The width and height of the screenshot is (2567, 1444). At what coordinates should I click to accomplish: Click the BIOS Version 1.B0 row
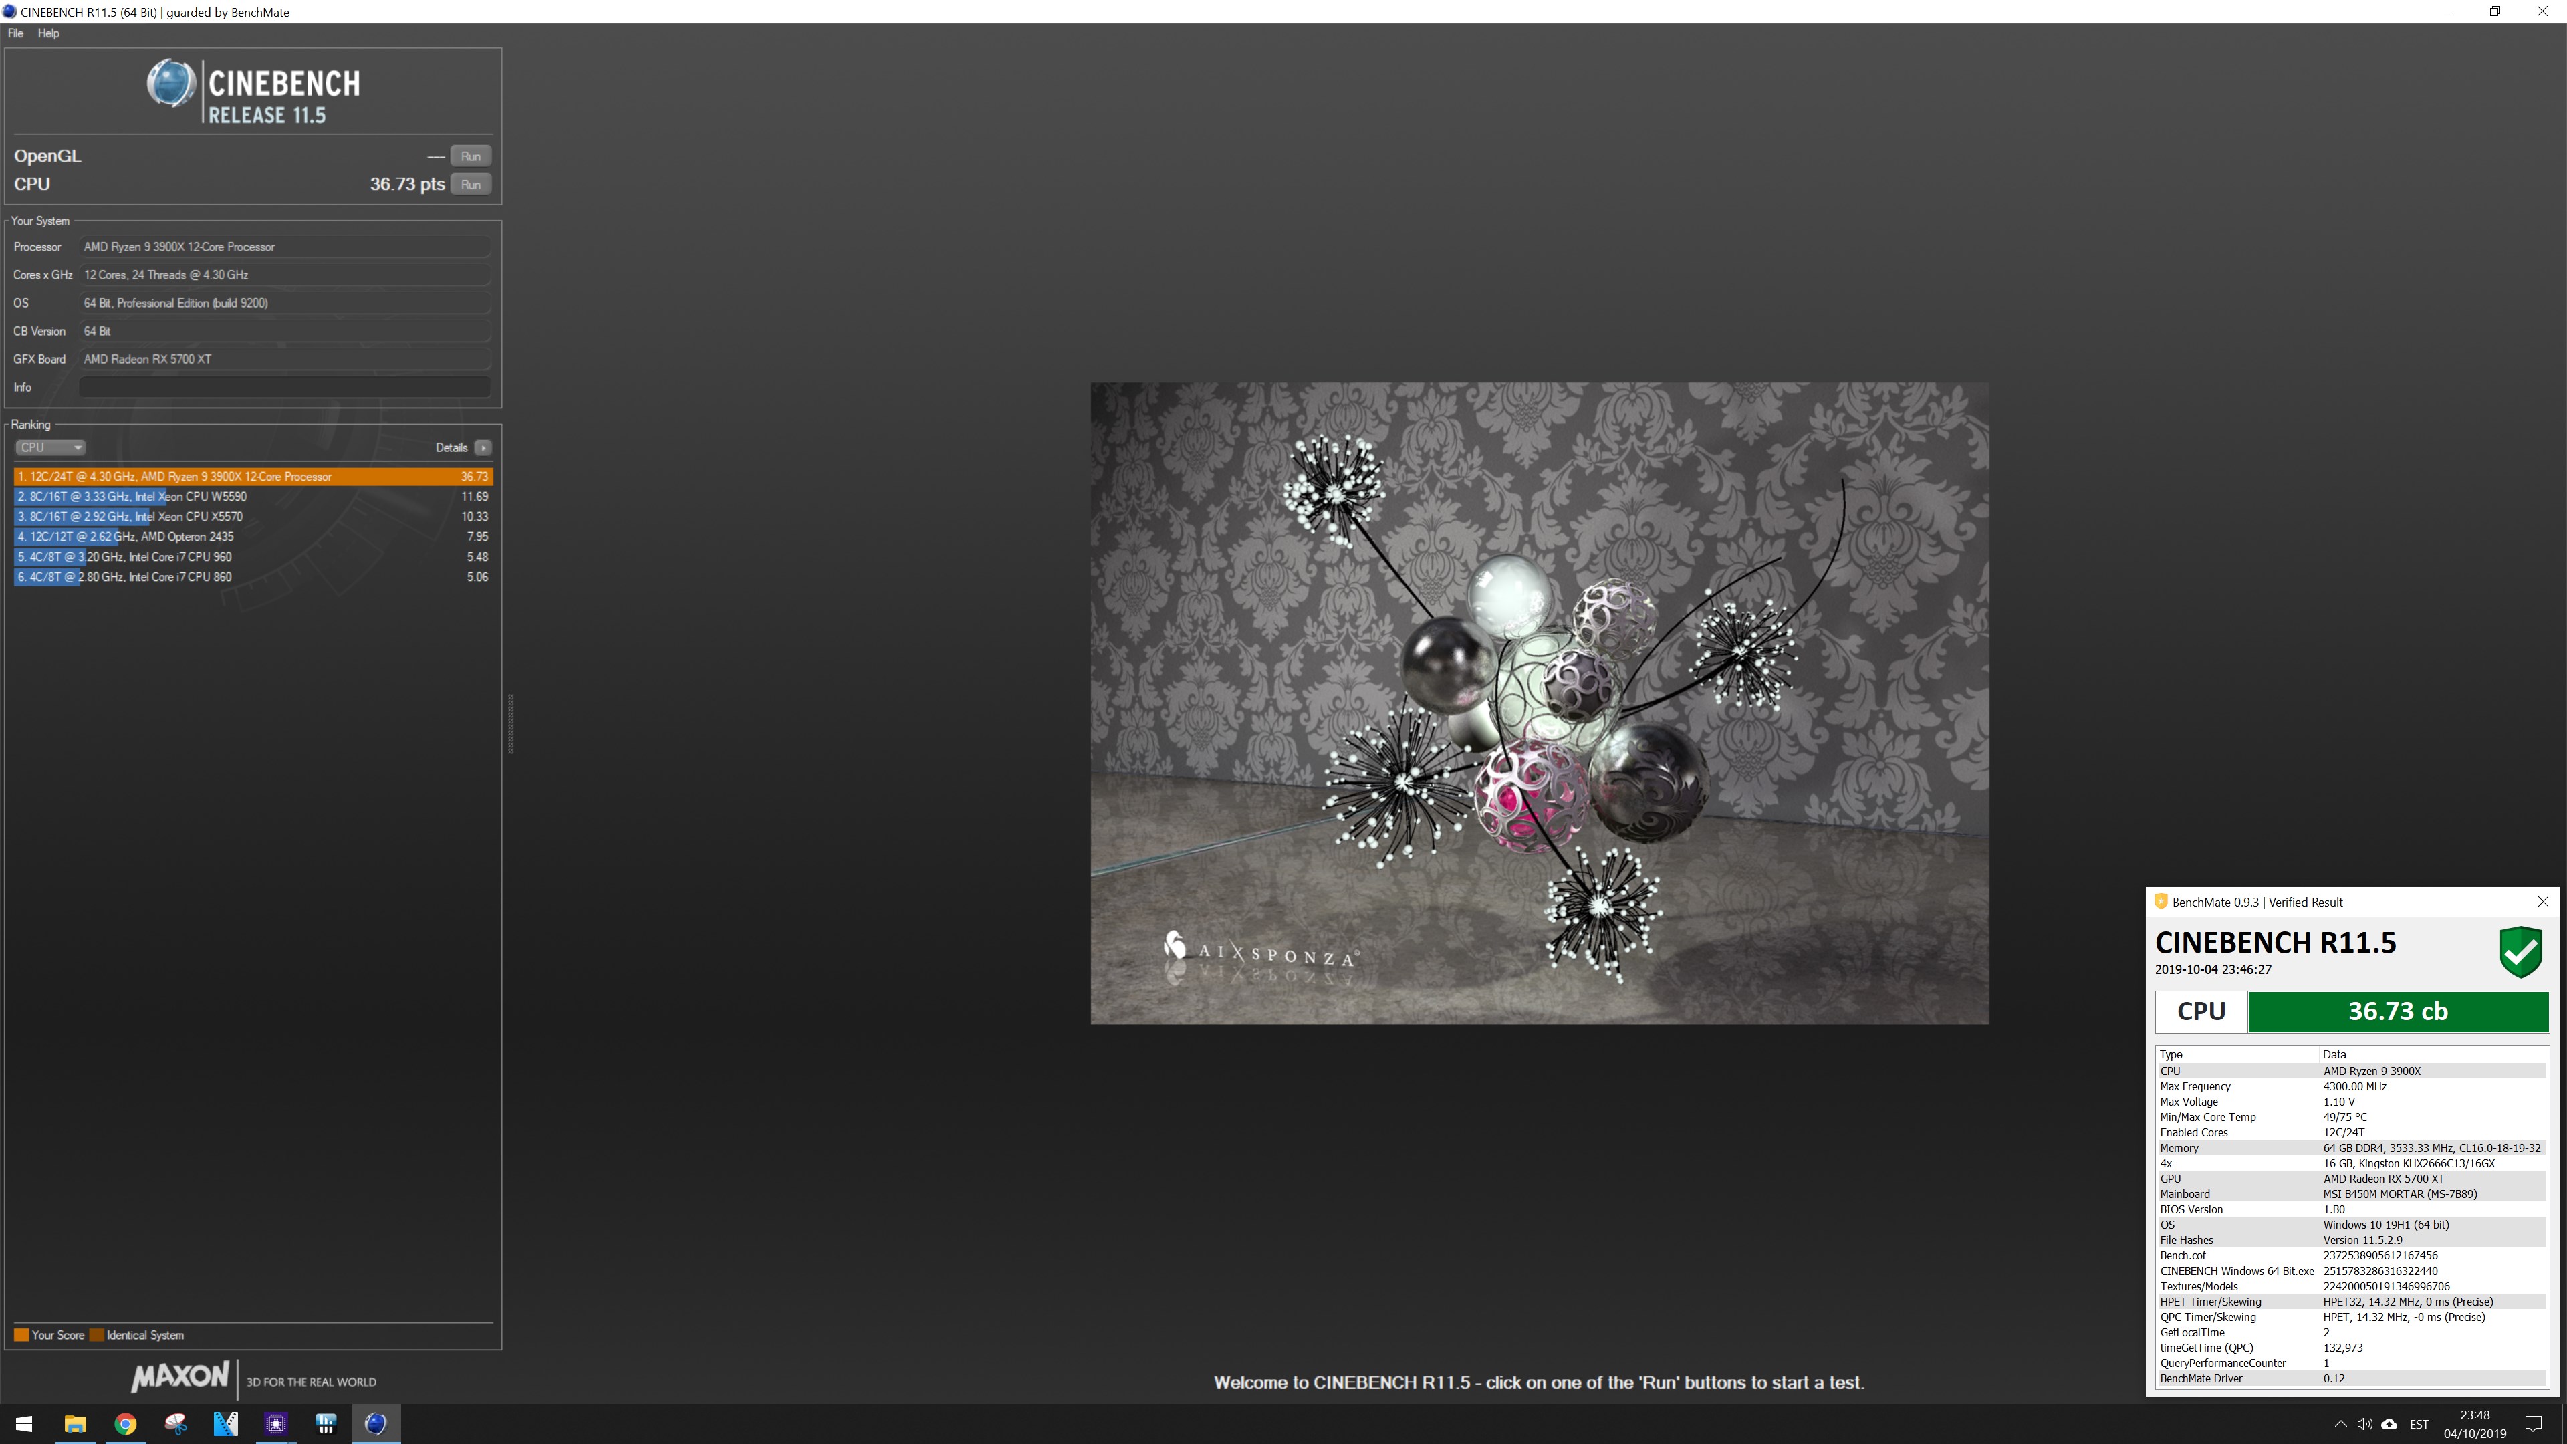pos(2352,1210)
